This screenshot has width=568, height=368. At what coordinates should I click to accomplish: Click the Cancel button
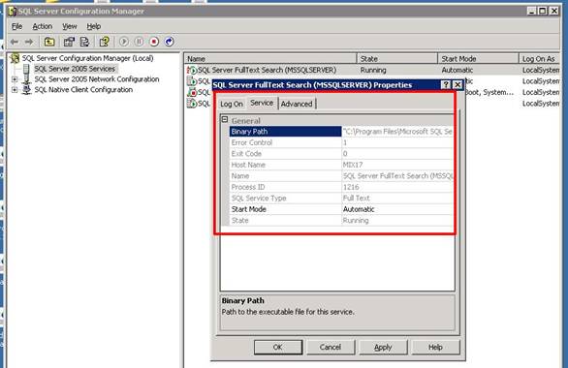coord(331,348)
